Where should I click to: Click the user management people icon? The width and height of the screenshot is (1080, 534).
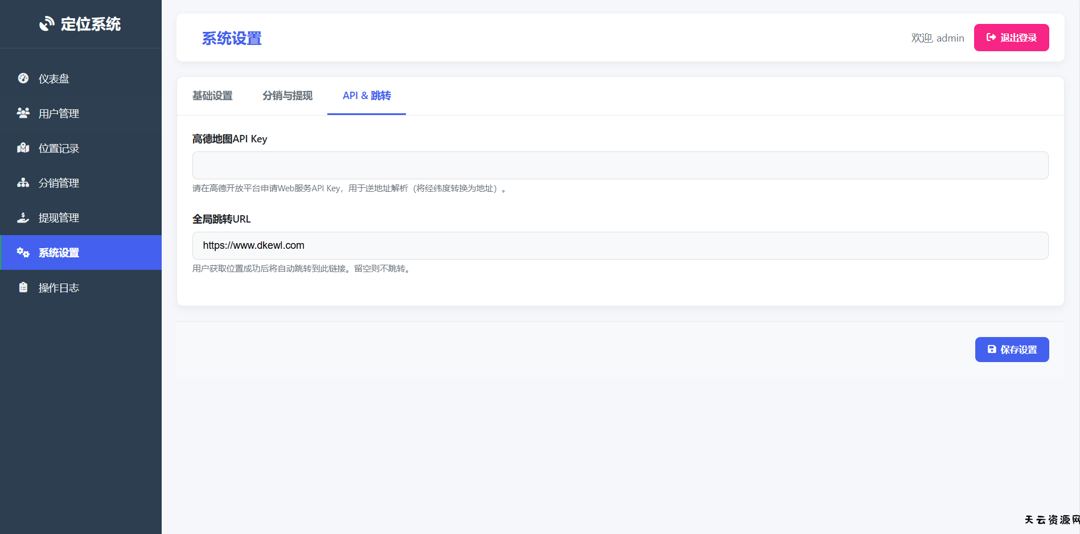pos(23,113)
